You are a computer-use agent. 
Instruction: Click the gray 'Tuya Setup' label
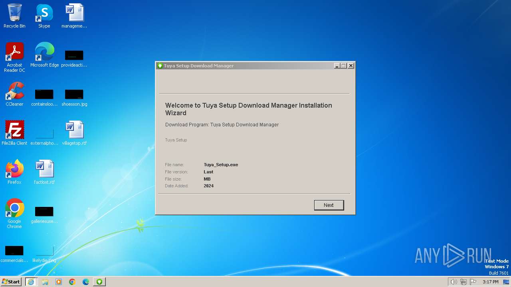(176, 140)
